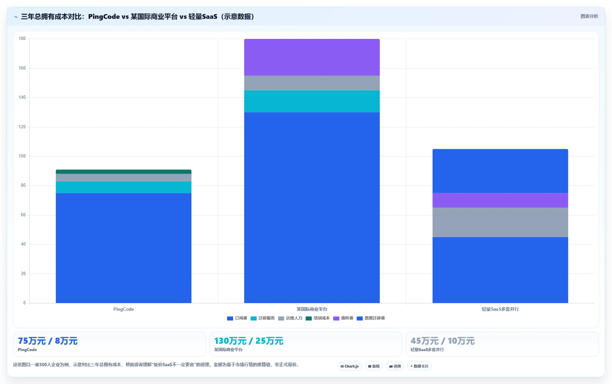Select the top blue segment of 轻量SaaS bar
This screenshot has height=384, width=612.
pos(500,171)
